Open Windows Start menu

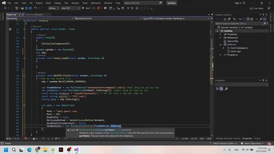(6, 150)
